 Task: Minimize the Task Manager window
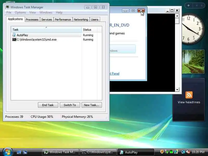[88, 7]
